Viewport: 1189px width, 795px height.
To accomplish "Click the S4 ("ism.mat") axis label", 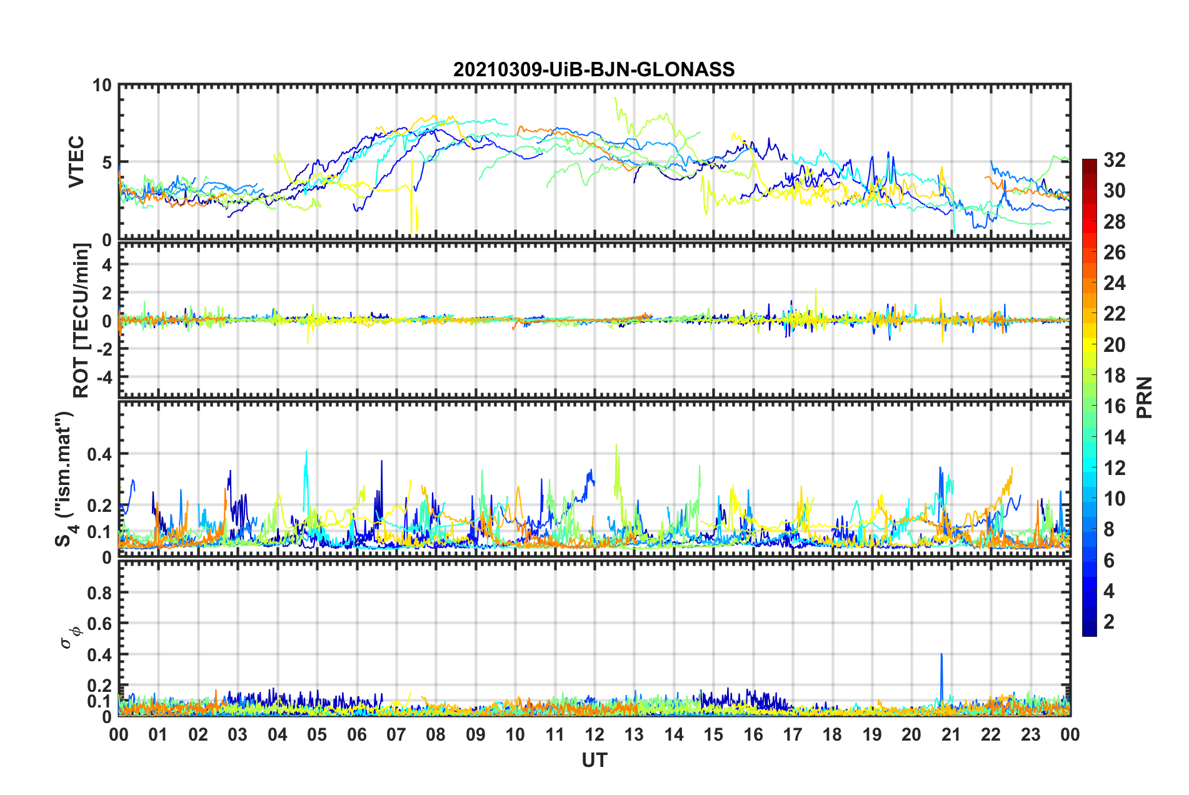I will click(66, 479).
